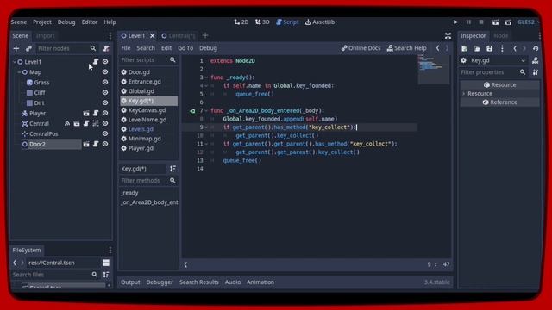The height and width of the screenshot is (310, 552).
Task: Open Search Help
Action: [406, 48]
